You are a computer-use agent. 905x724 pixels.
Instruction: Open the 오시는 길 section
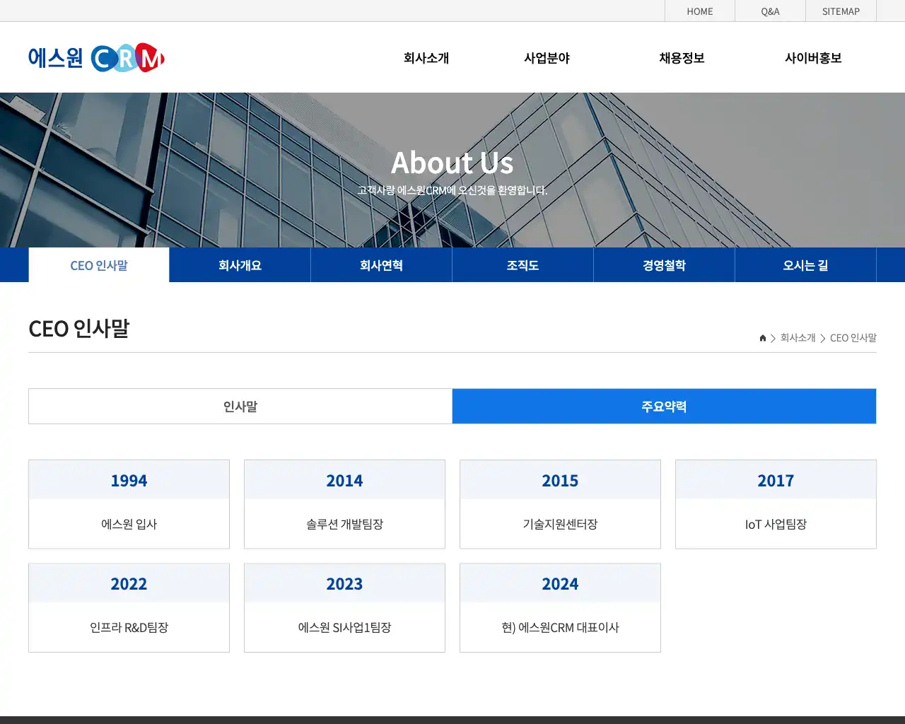point(805,264)
